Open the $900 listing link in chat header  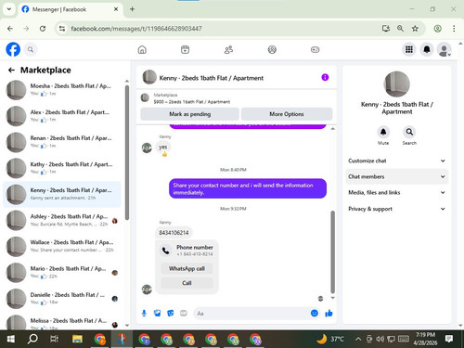click(x=192, y=102)
